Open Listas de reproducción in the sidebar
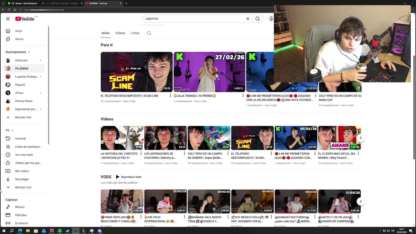The width and height of the screenshot is (416, 234). click(x=23, y=147)
